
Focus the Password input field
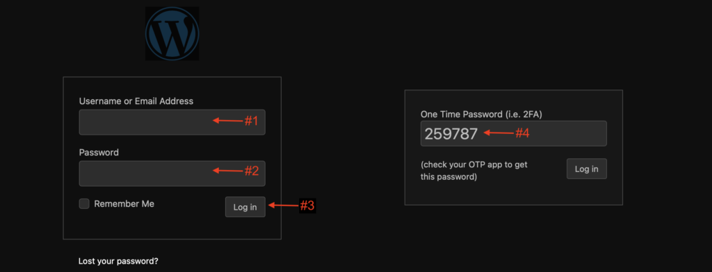click(x=172, y=173)
